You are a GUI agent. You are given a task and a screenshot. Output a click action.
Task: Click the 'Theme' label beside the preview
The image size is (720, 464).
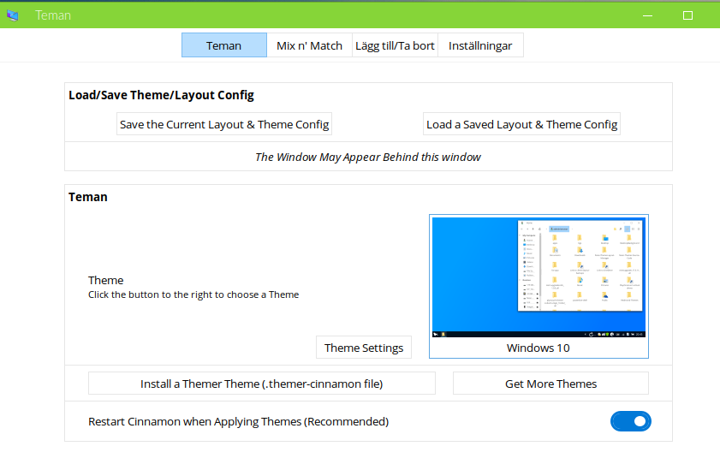pos(105,280)
